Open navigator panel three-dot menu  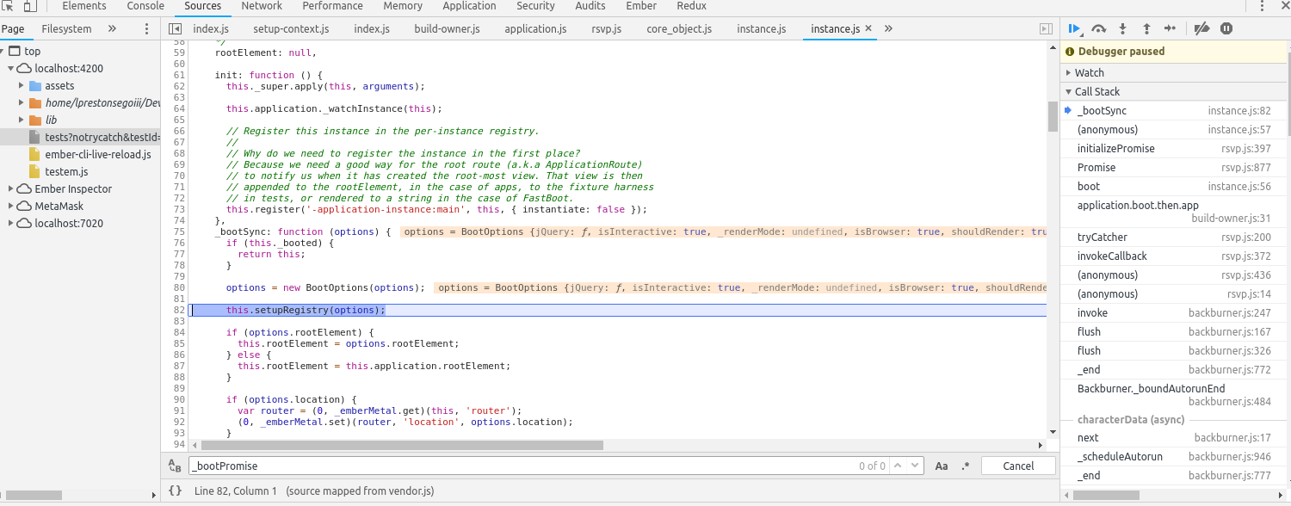(x=146, y=29)
